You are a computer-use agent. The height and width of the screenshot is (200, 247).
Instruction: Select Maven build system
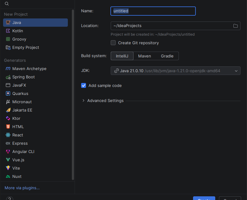tap(144, 56)
